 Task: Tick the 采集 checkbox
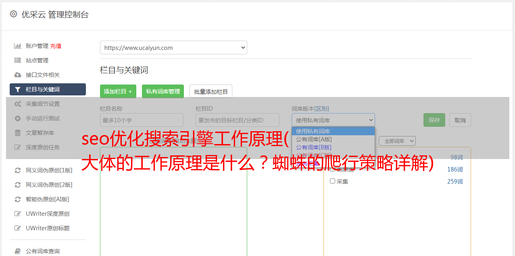pyautogui.click(x=333, y=181)
